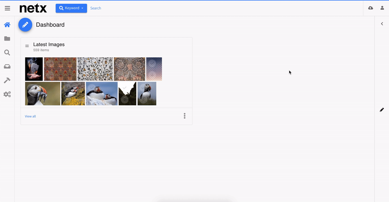The image size is (389, 202).
Task: Open the gears System settings icon
Action: 7,94
